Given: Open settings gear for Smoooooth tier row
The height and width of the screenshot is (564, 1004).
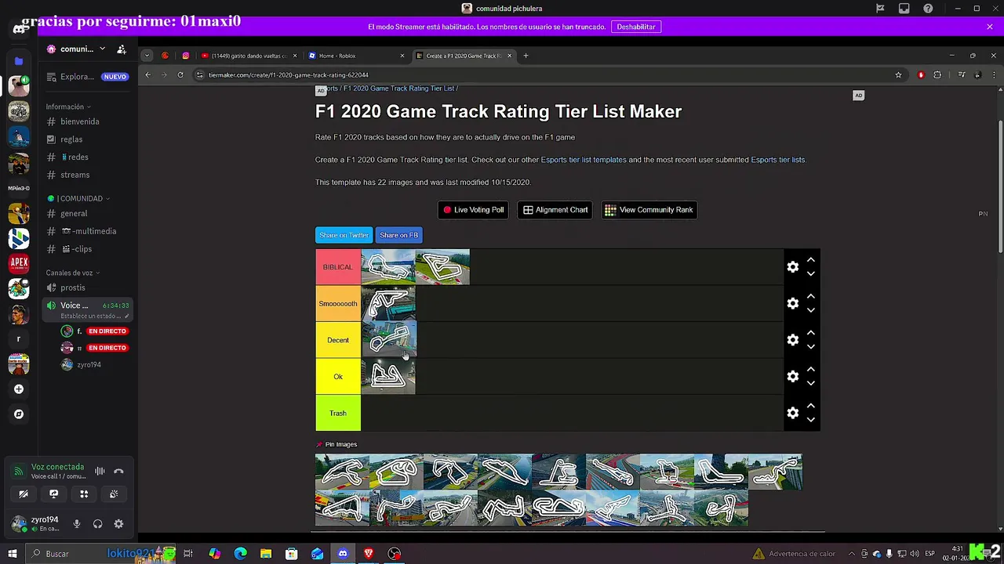Looking at the screenshot, I should 793,304.
